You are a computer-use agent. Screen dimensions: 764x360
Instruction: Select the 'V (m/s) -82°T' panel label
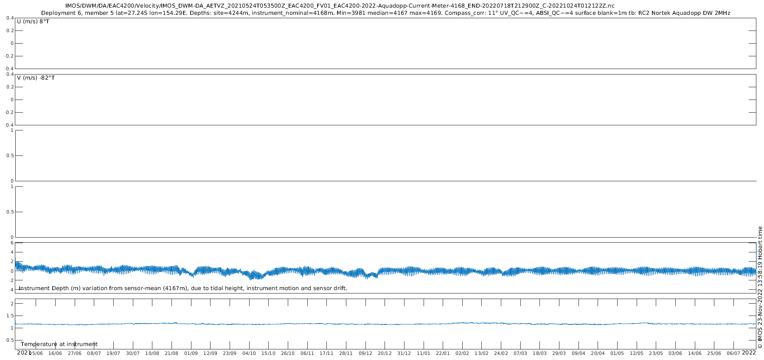tap(36, 78)
